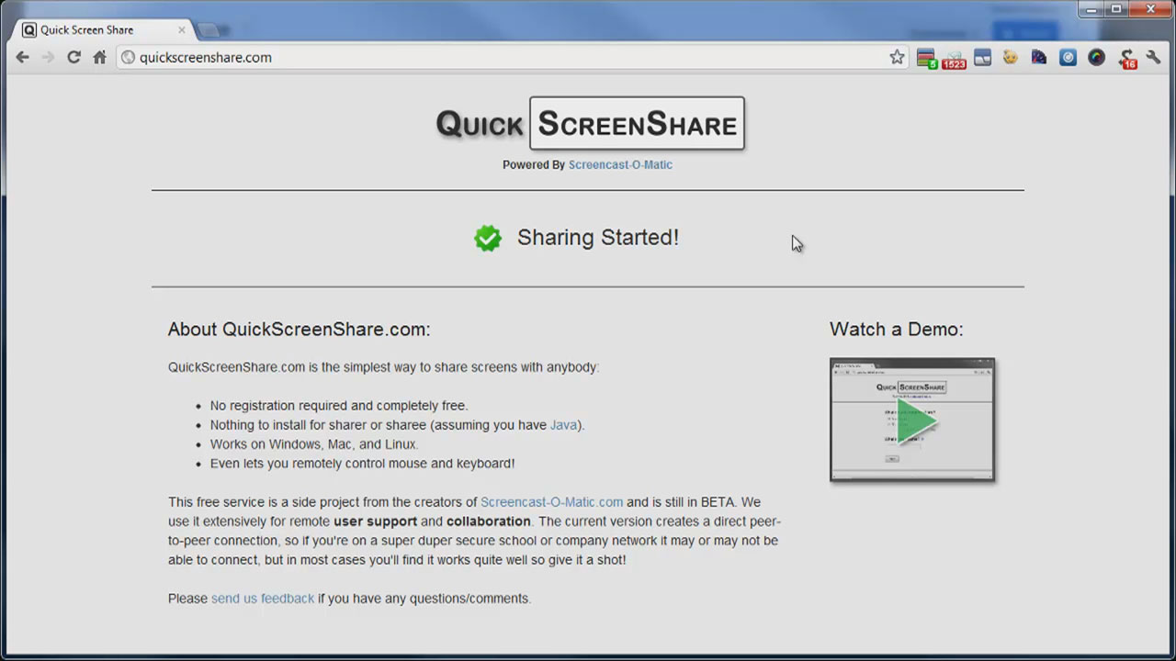Maximize the Chrome window
Viewport: 1176px width, 661px height.
[1117, 9]
